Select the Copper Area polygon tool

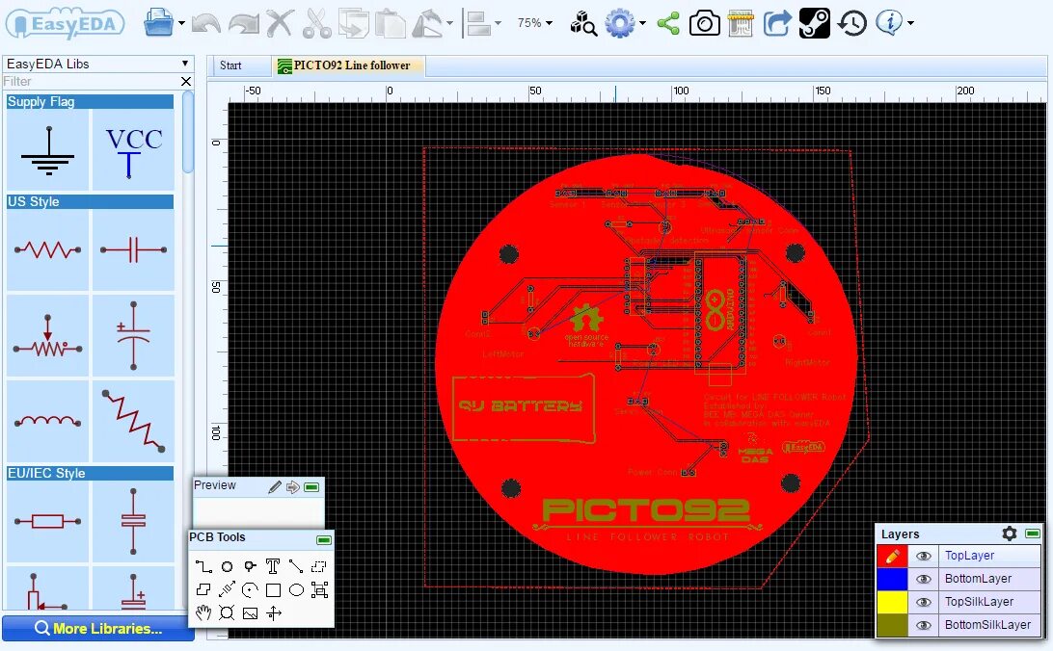tap(203, 590)
